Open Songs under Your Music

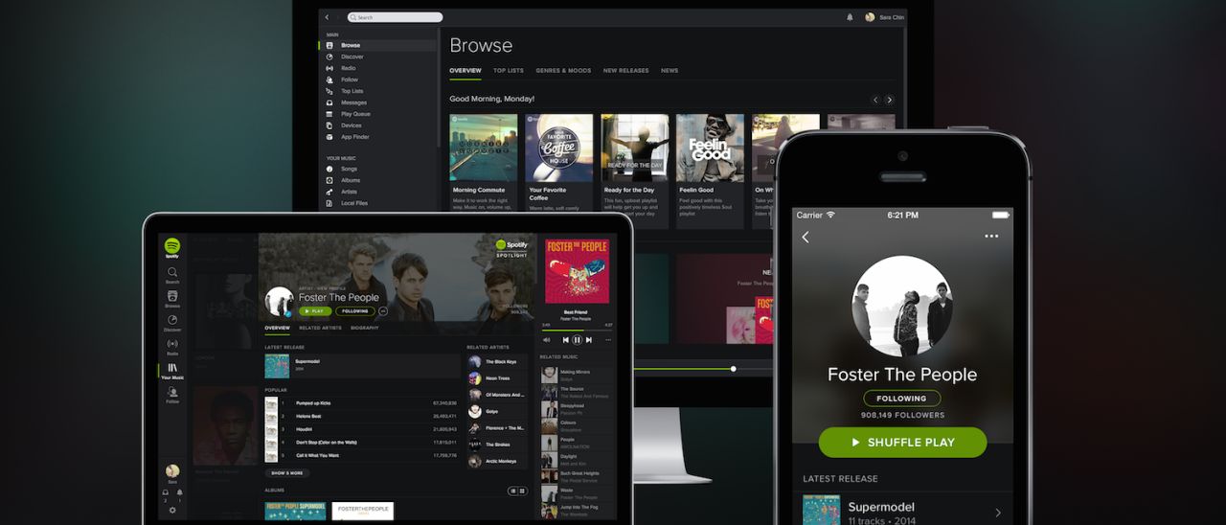[343, 169]
